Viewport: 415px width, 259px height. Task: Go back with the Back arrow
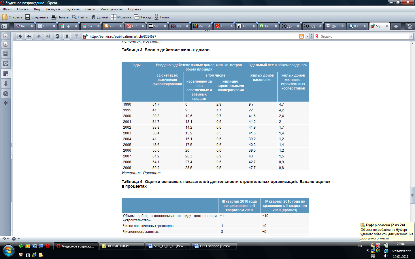29,36
